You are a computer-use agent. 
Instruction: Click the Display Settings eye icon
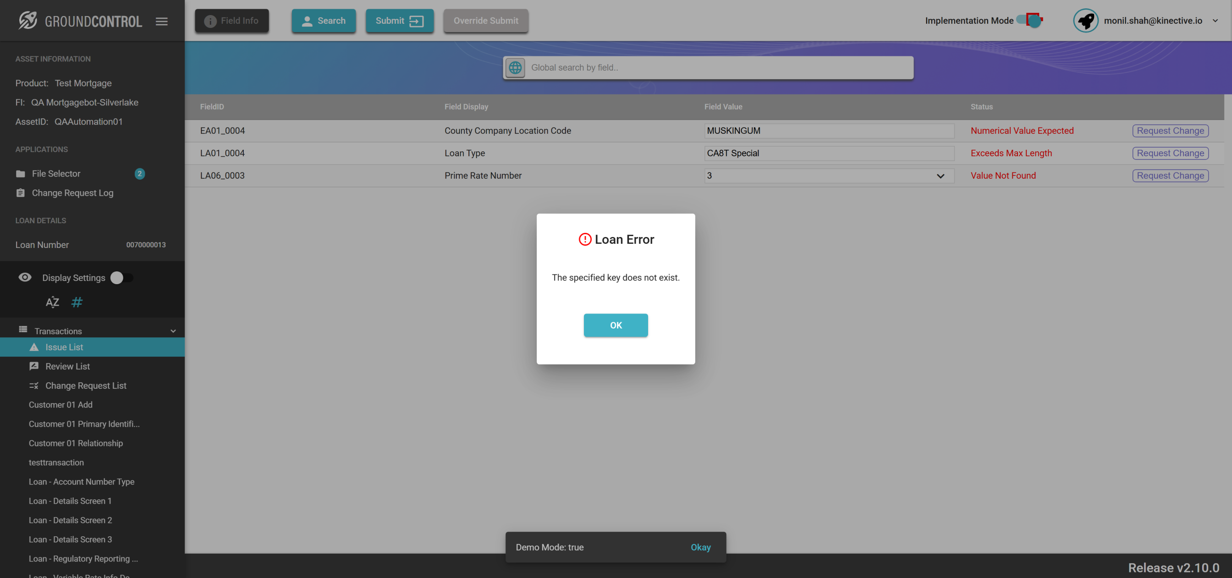25,277
